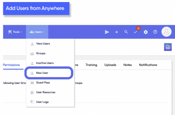175x115 pixels.
Task: Open the Notifications tab
Action: click(x=148, y=65)
